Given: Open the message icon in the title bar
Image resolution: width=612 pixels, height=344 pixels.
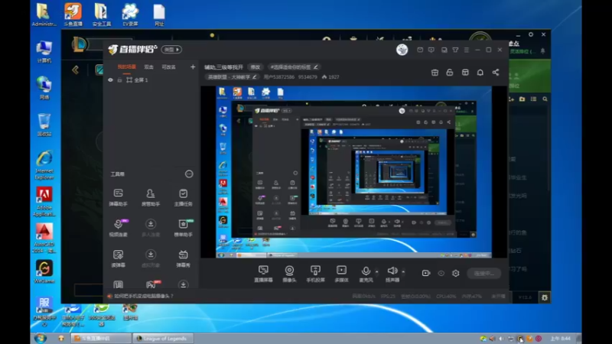Looking at the screenshot, I should 431,50.
